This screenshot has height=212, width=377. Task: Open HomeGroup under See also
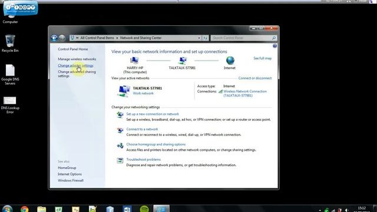[x=67, y=168]
